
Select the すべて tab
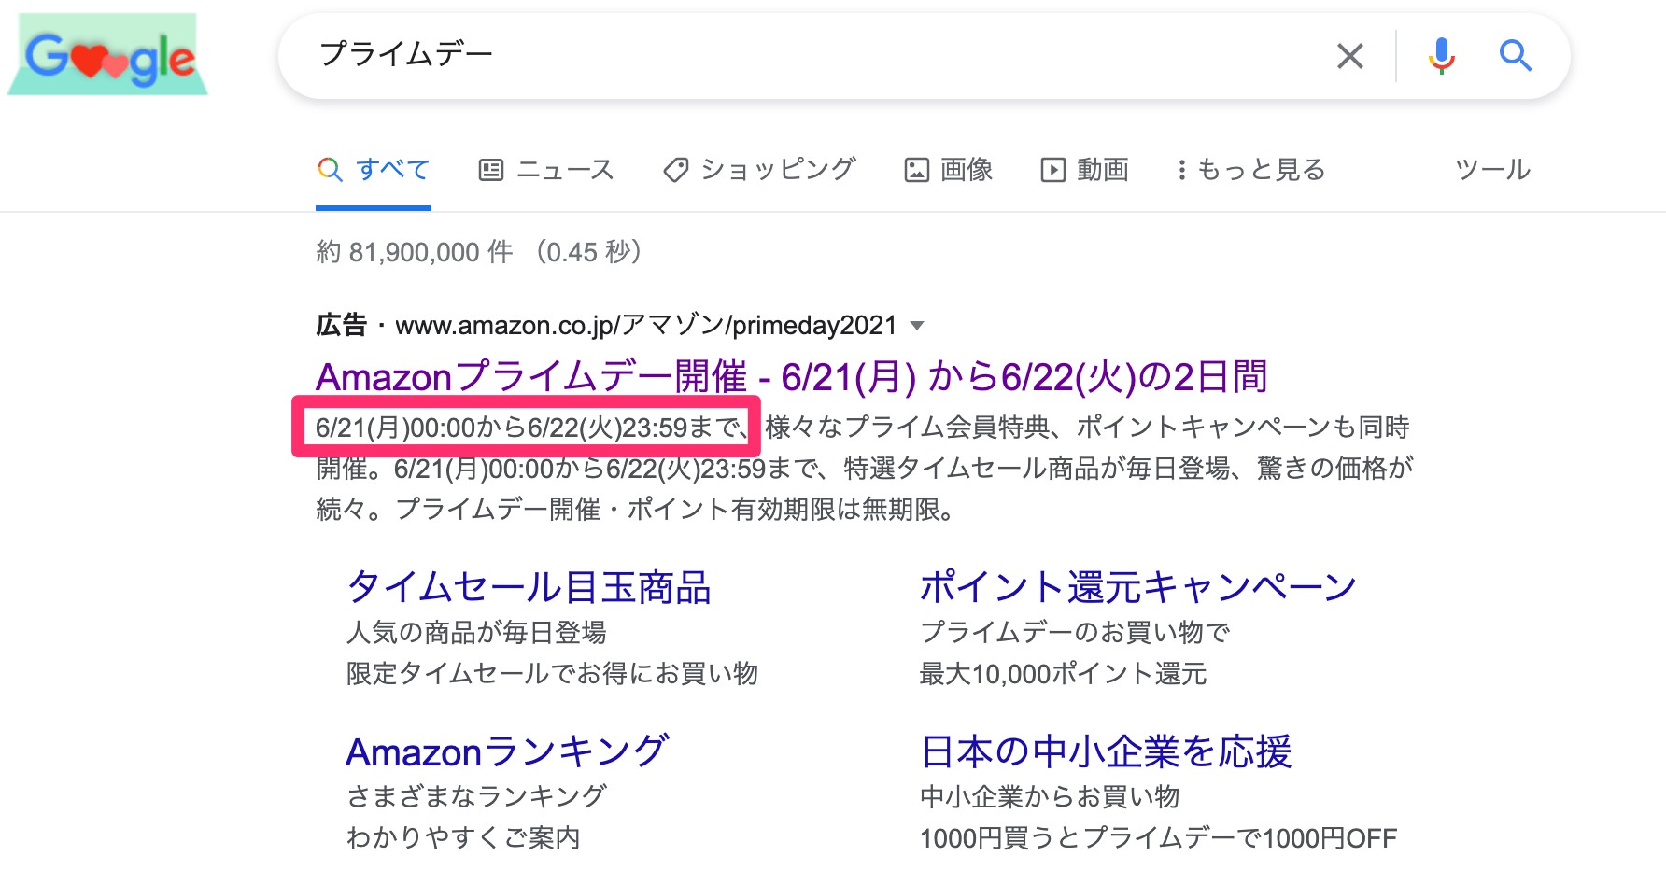pos(374,170)
